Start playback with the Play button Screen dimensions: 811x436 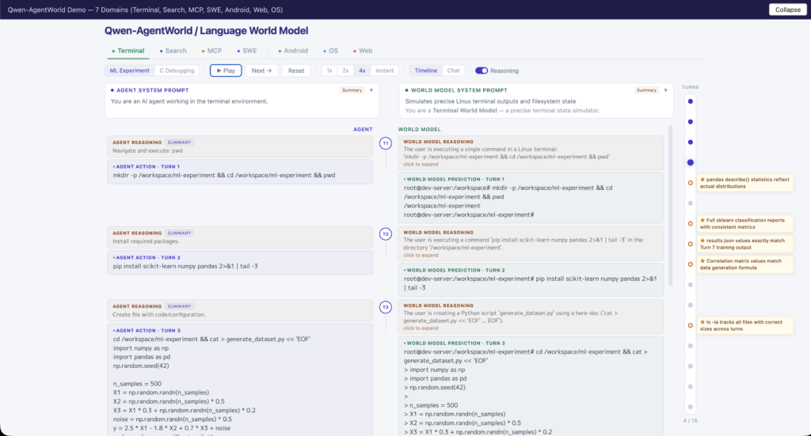click(226, 70)
